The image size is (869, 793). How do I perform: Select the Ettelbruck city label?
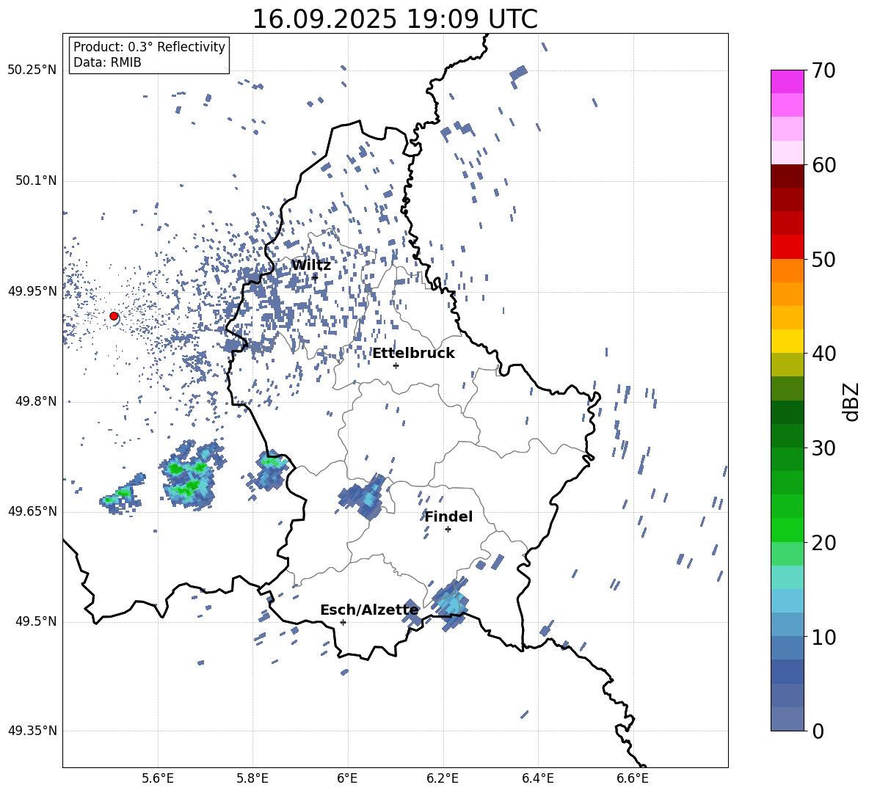tap(413, 354)
